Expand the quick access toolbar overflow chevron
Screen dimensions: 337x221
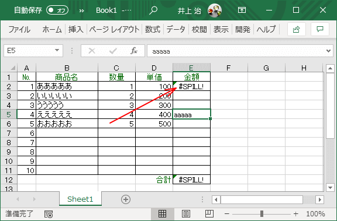click(81, 10)
